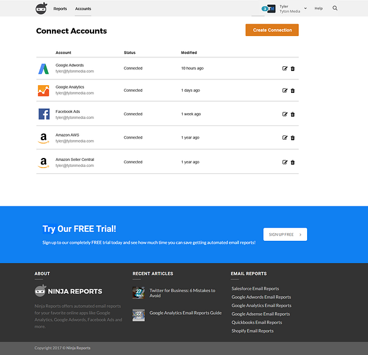Click the Modified column header
Image resolution: width=368 pixels, height=355 pixels.
tap(189, 53)
